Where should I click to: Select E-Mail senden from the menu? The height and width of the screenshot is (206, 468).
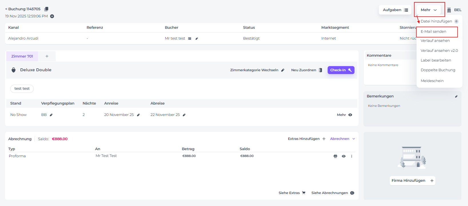pyautogui.click(x=433, y=32)
